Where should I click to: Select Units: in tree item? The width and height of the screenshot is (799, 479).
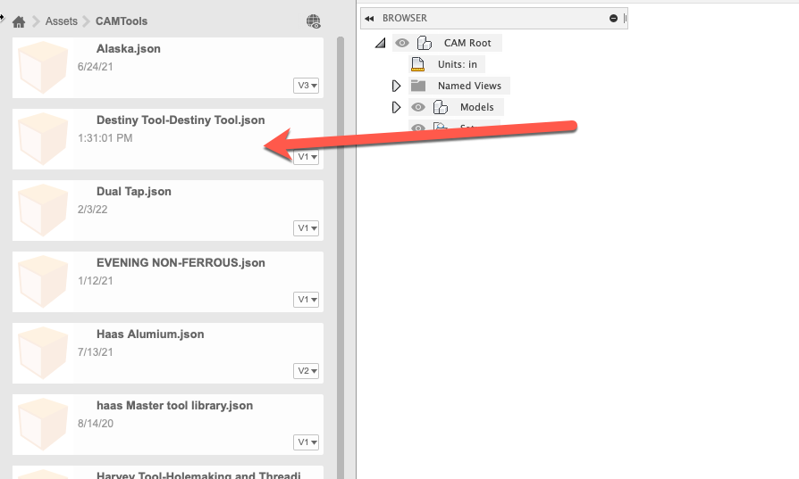457,64
